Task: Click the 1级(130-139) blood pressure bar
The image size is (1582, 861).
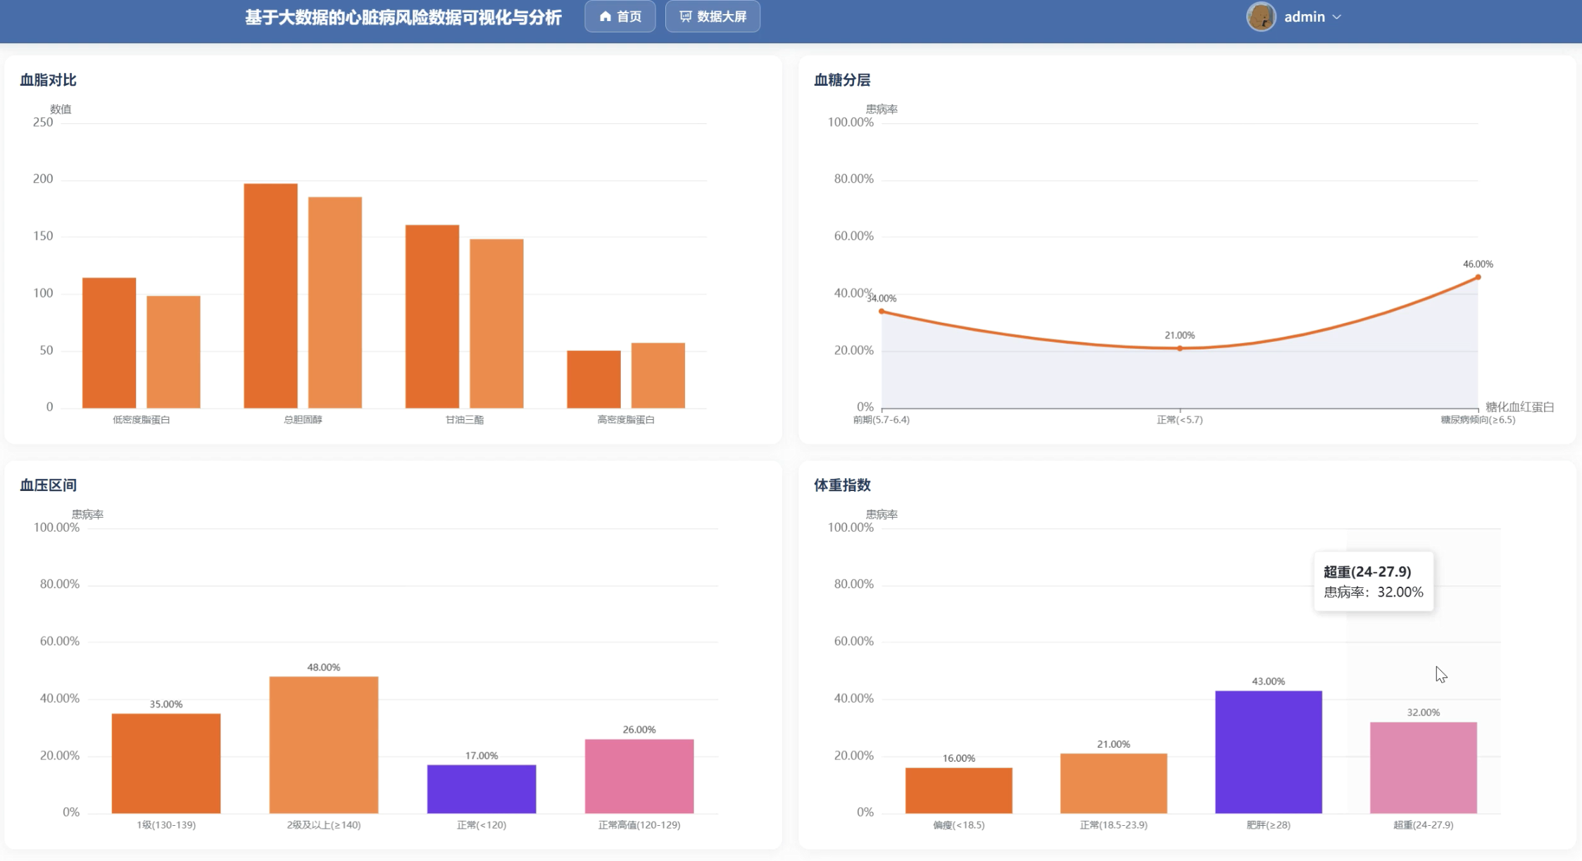Action: 166,763
